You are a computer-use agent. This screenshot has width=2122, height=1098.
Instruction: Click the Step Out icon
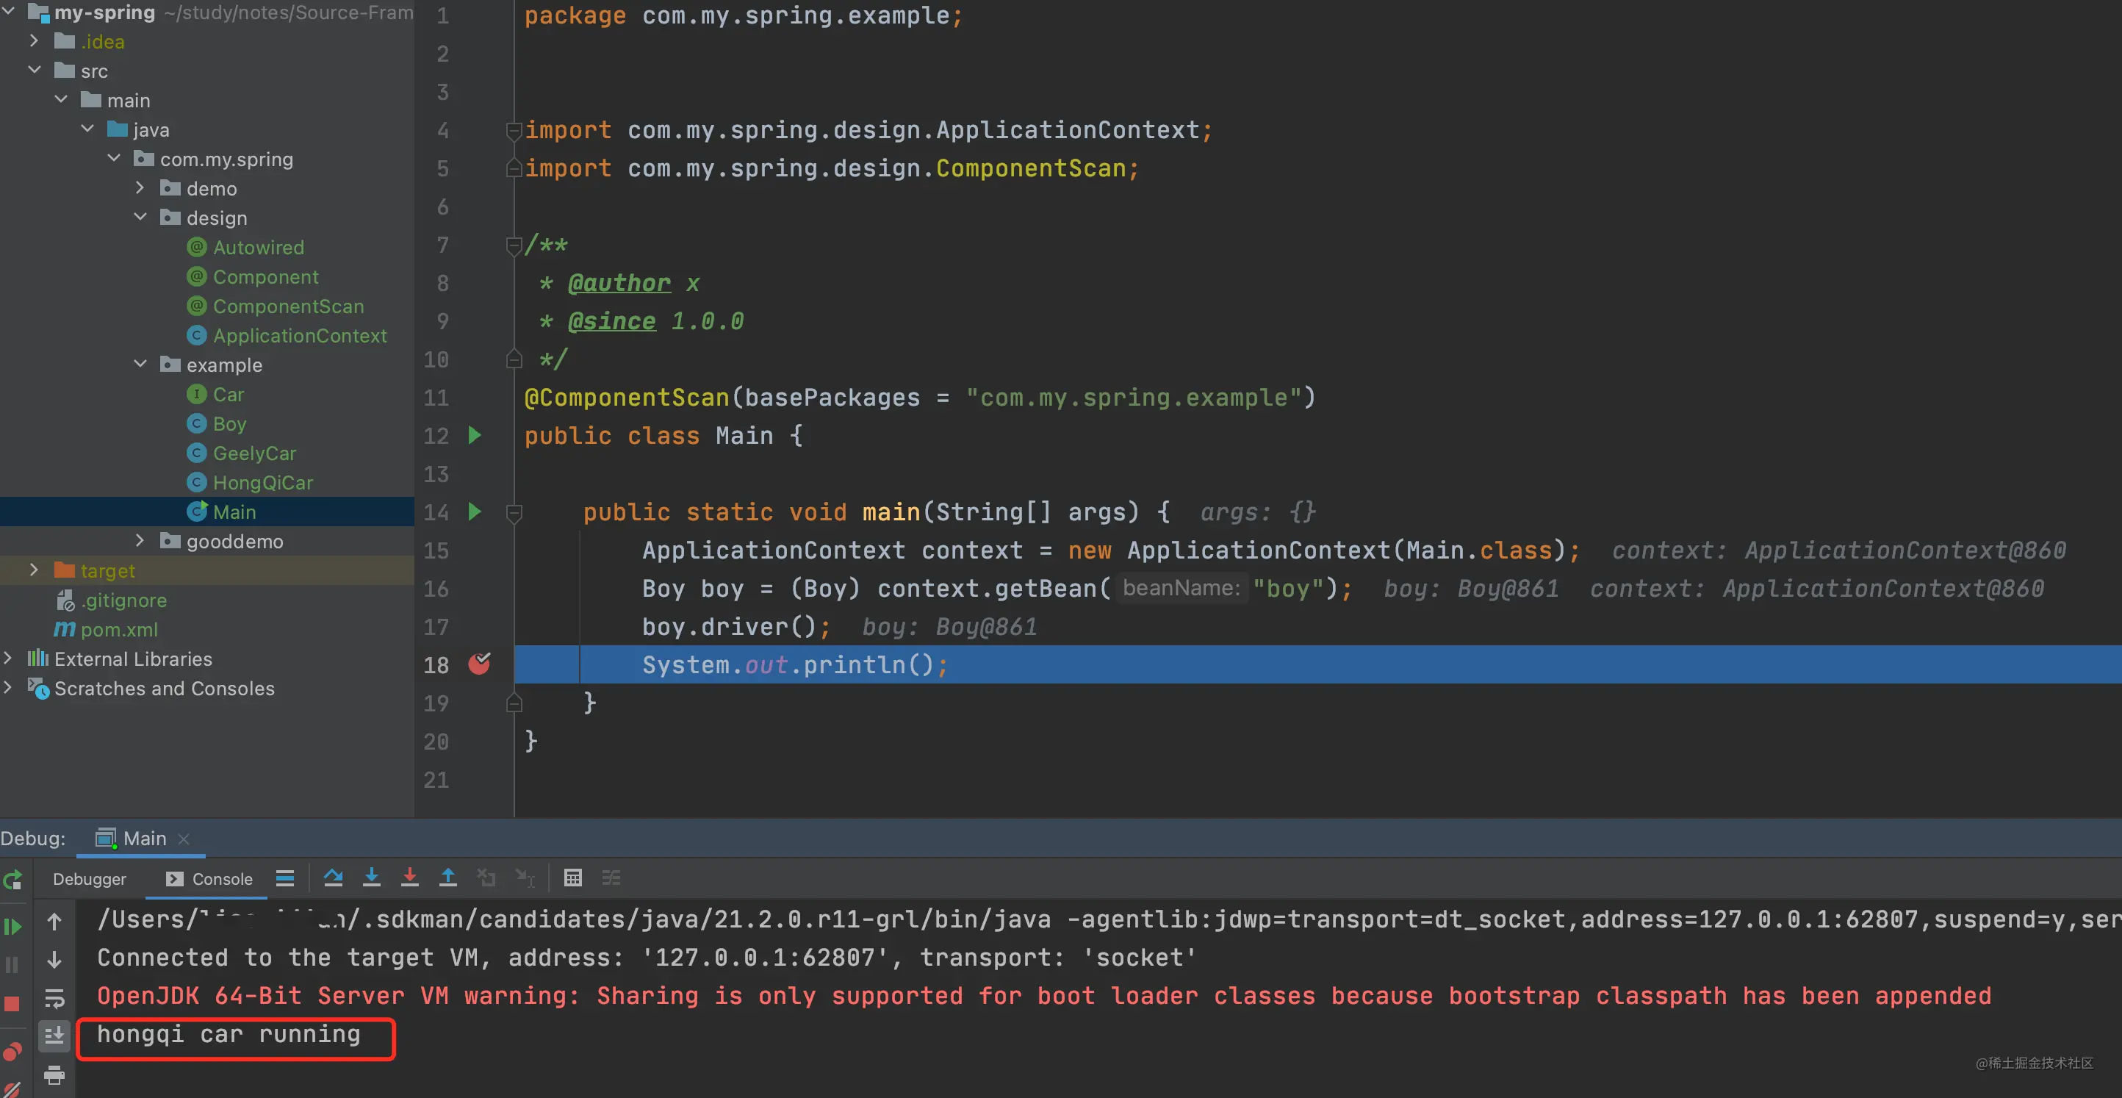[447, 878]
